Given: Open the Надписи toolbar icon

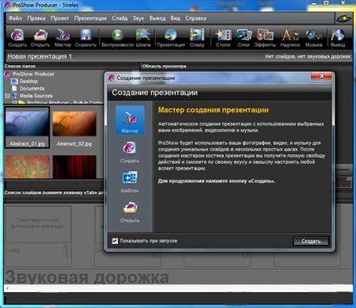Looking at the screenshot, I should pos(290,38).
